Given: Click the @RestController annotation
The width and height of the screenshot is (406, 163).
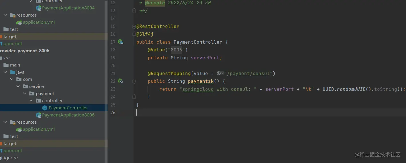Looking at the screenshot, I should coord(158,26).
